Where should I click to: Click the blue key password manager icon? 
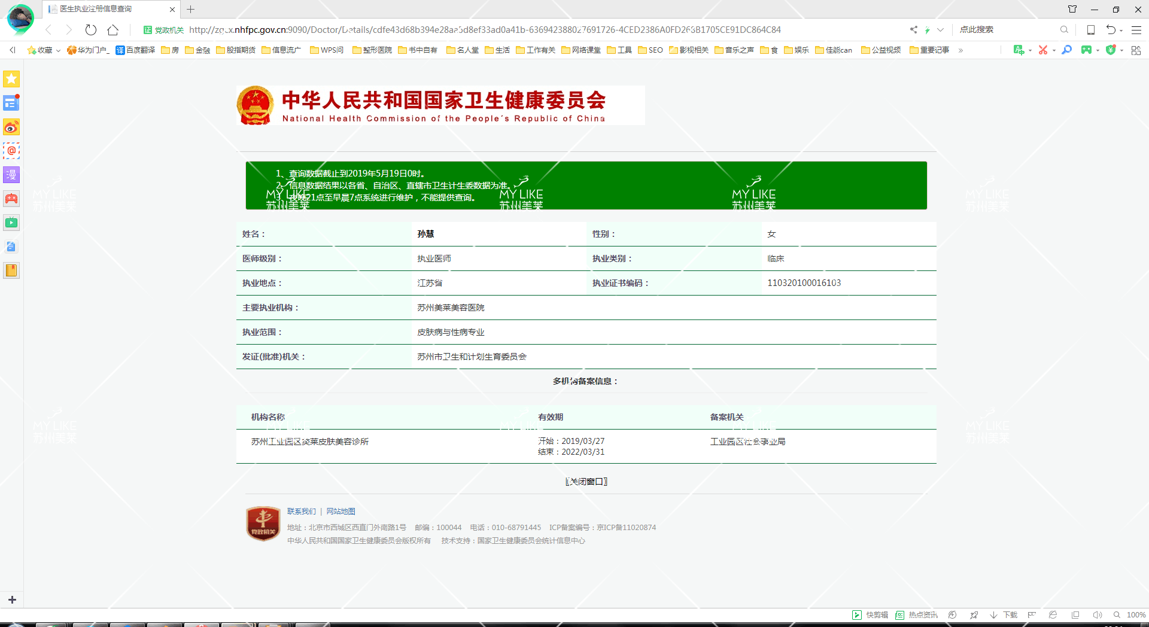click(x=1066, y=50)
